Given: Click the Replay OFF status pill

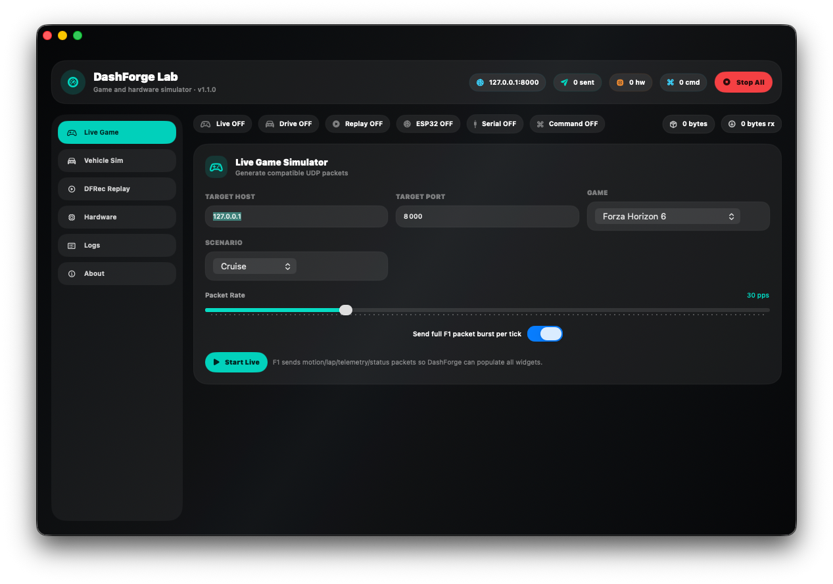Looking at the screenshot, I should 358,124.
